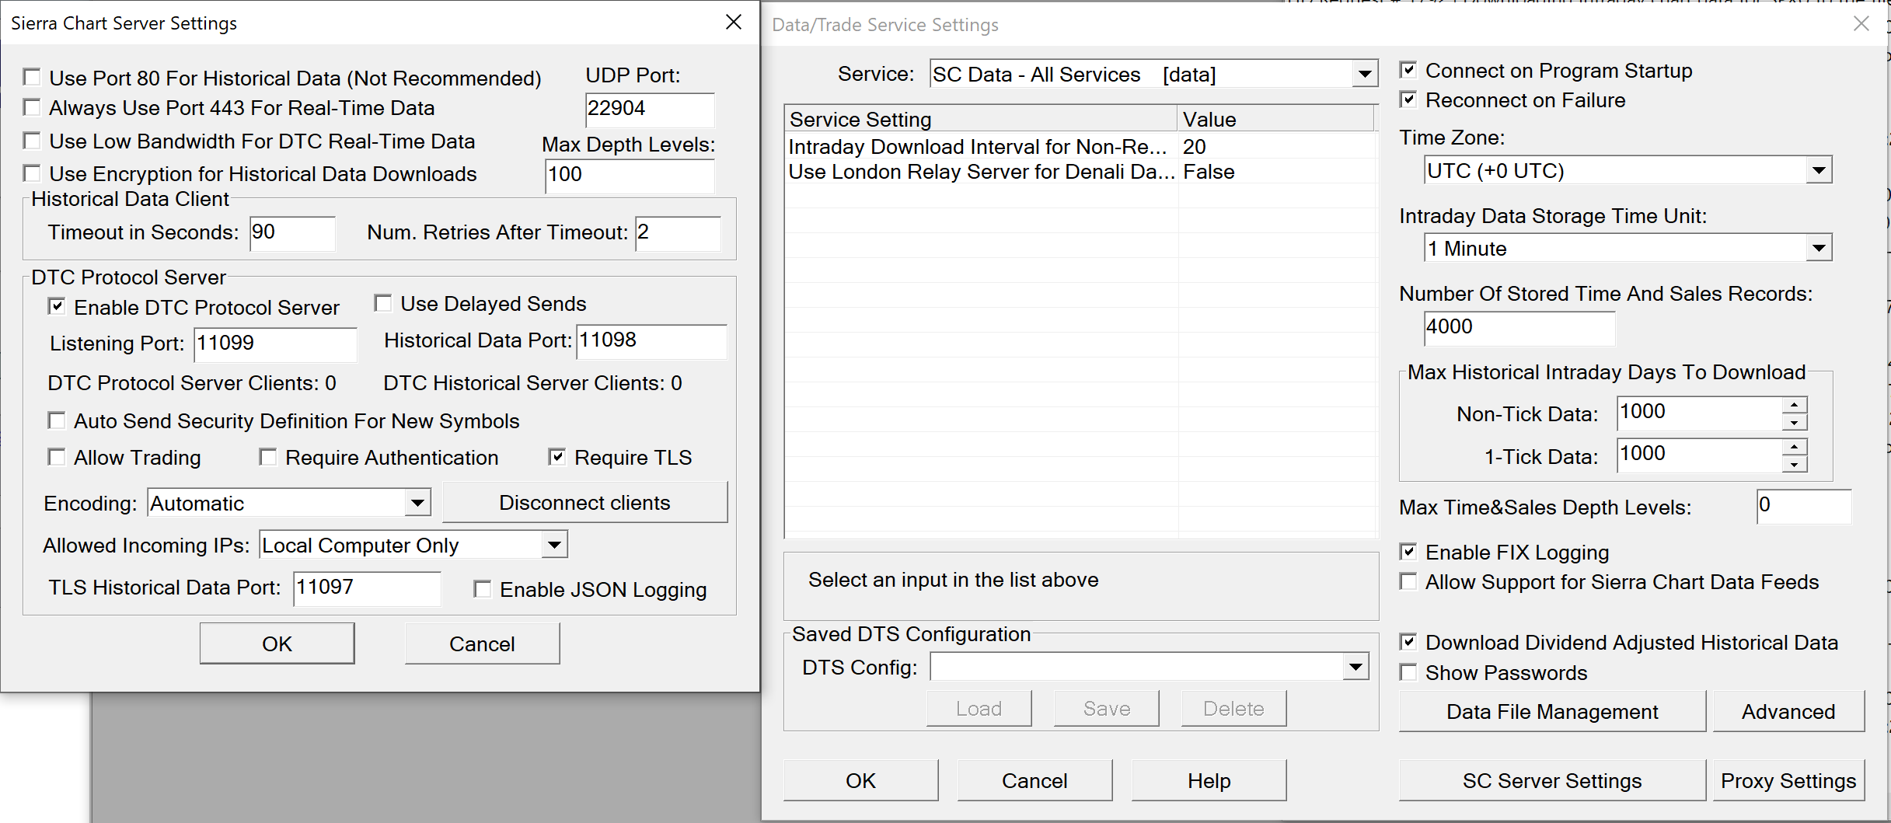Open the Advanced settings button

pyautogui.click(x=1788, y=711)
